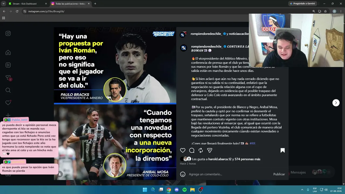345x194 pixels.
Task: Share the post with the paper plane icon
Action: (209, 150)
